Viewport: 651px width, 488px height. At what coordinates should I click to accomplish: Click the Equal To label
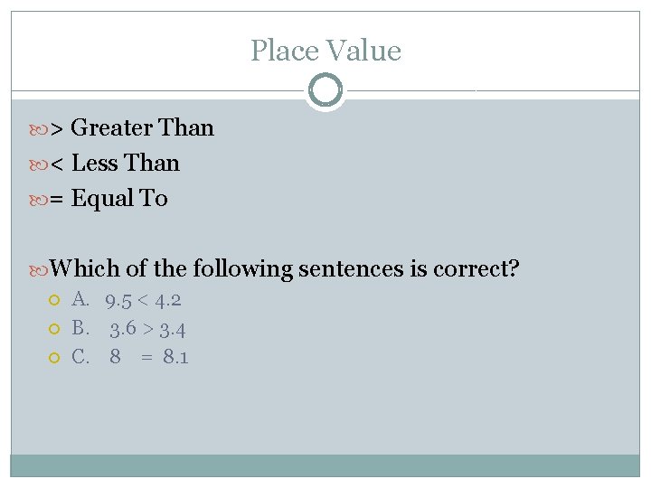[x=119, y=199]
